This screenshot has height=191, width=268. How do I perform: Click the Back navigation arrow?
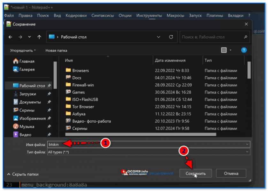(10, 37)
